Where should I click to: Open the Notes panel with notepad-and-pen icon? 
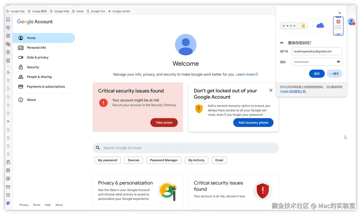click(x=8, y=36)
